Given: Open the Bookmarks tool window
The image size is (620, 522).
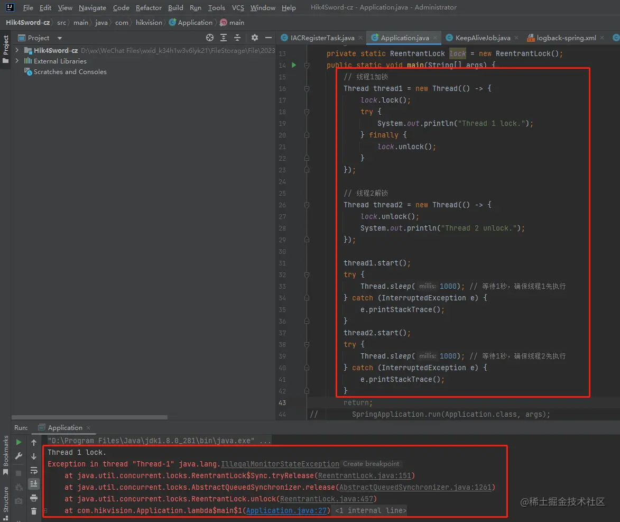Looking at the screenshot, I should tap(5, 455).
